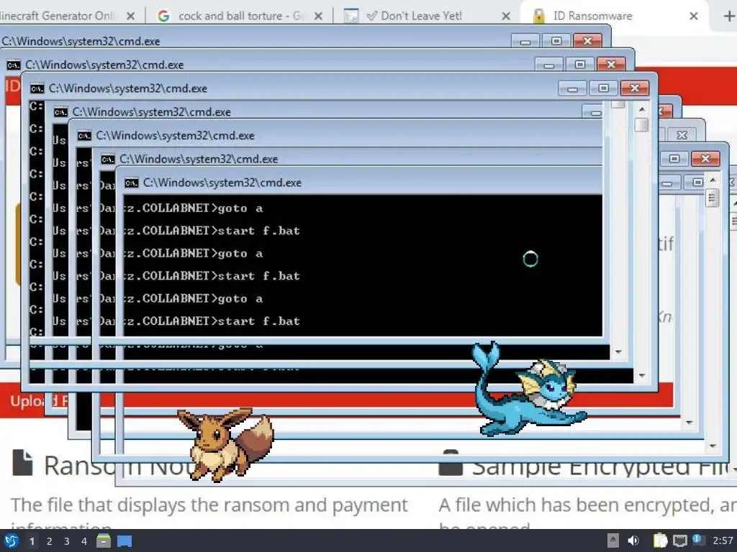Screen dimensions: 737x552
Task: Minimize the second cmd window from the back
Action: pos(548,65)
